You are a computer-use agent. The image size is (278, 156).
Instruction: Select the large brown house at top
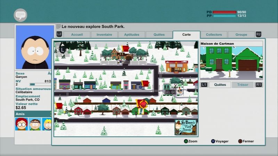click(x=121, y=54)
